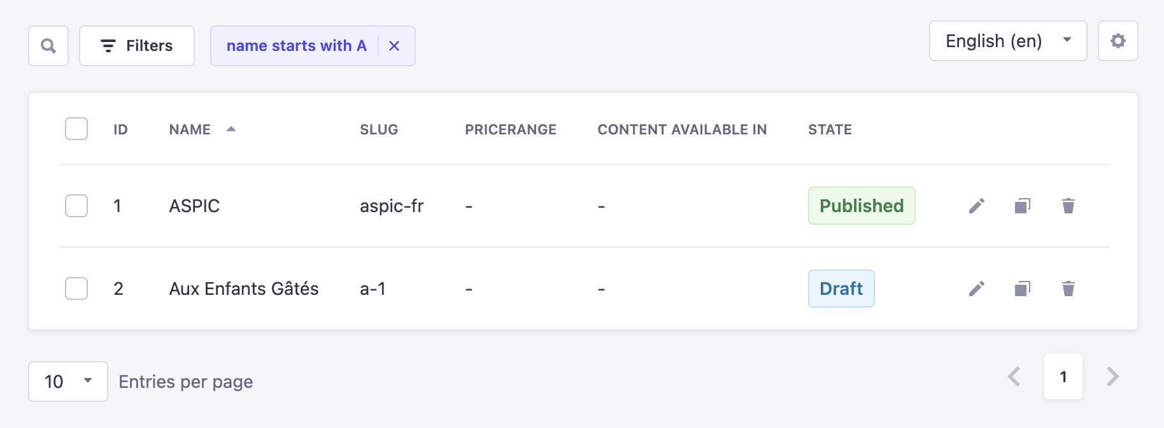Go to the next page arrow
Screen dimensions: 1164x428
[1112, 376]
